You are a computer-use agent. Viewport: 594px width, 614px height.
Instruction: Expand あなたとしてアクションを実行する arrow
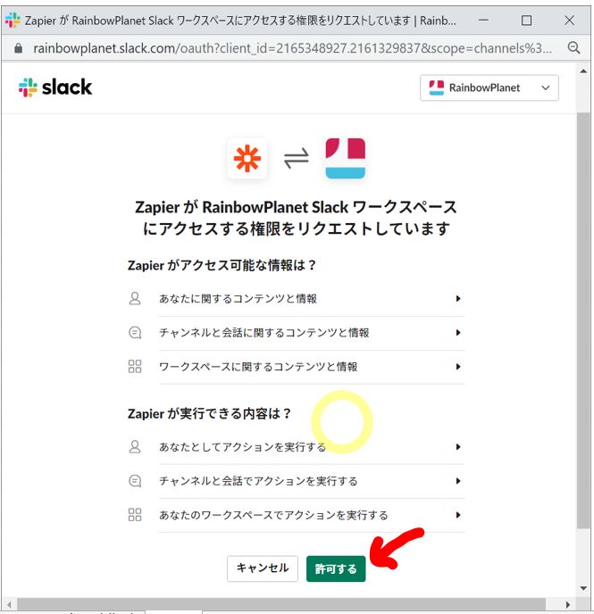coord(458,447)
